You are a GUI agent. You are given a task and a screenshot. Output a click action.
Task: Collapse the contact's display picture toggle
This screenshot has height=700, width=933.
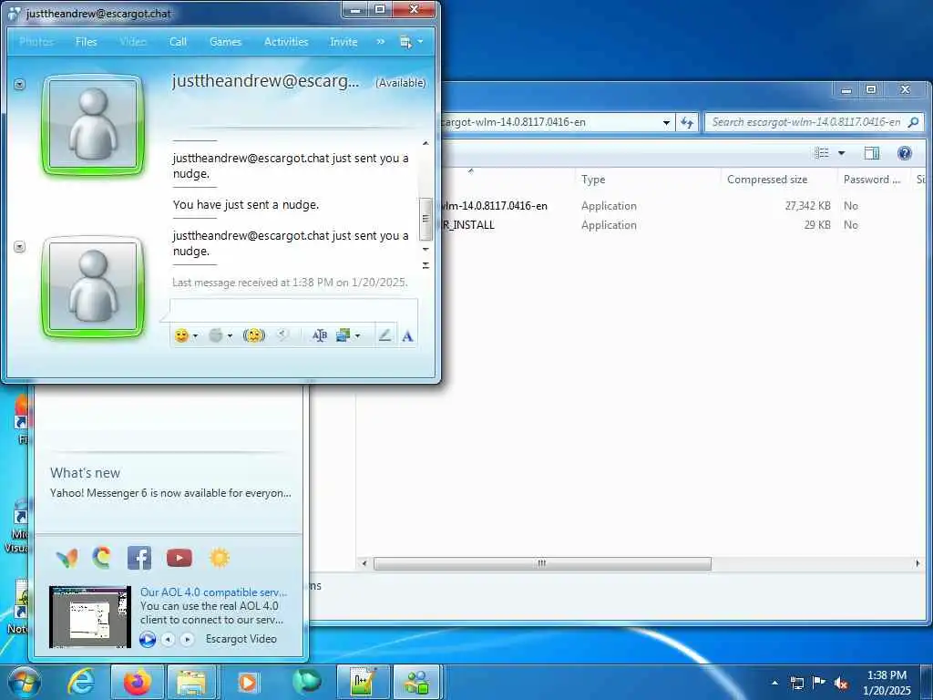[20, 85]
